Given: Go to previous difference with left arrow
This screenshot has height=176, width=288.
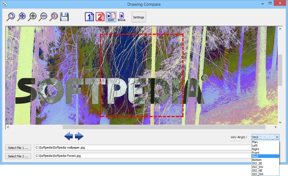Looking at the screenshot, I should click(x=68, y=136).
